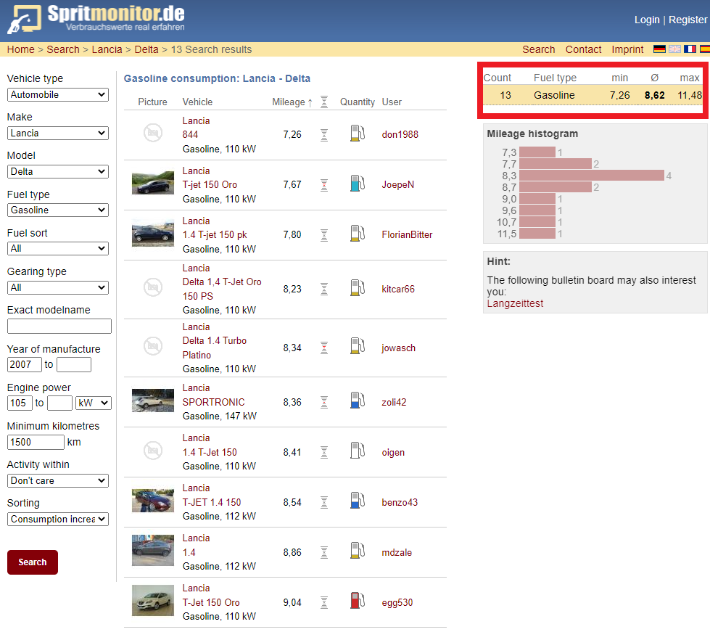Open user profile don1988
The image size is (710, 632).
pos(400,134)
